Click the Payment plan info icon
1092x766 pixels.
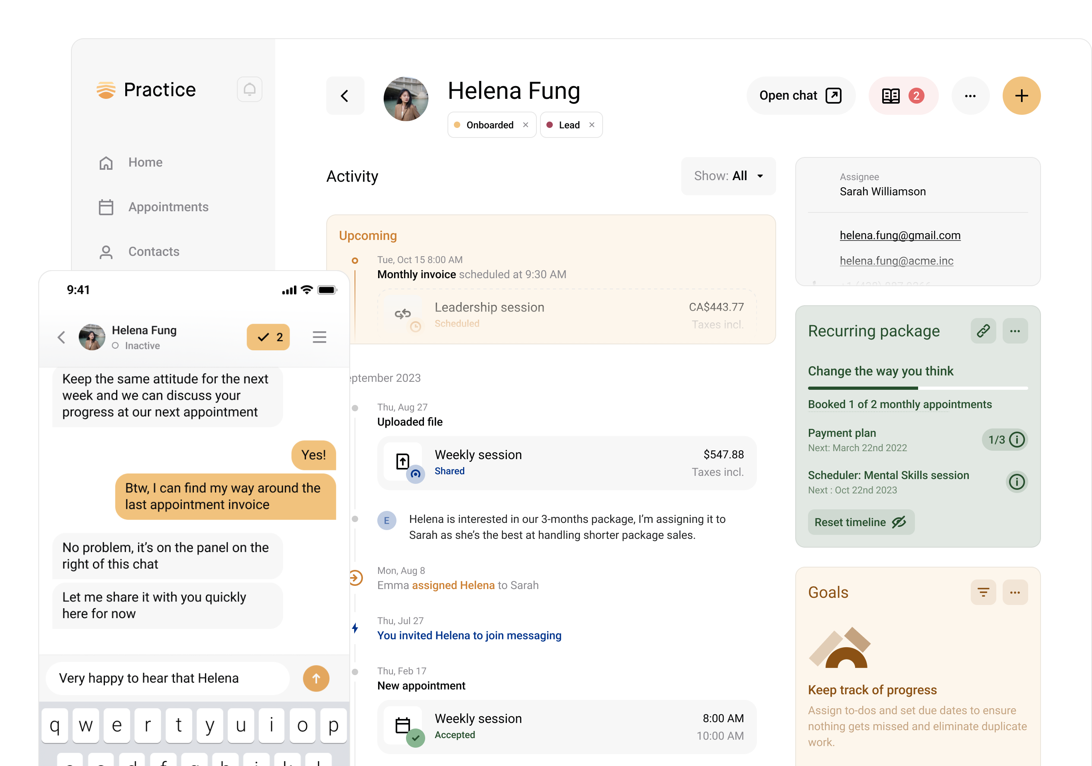click(1016, 440)
